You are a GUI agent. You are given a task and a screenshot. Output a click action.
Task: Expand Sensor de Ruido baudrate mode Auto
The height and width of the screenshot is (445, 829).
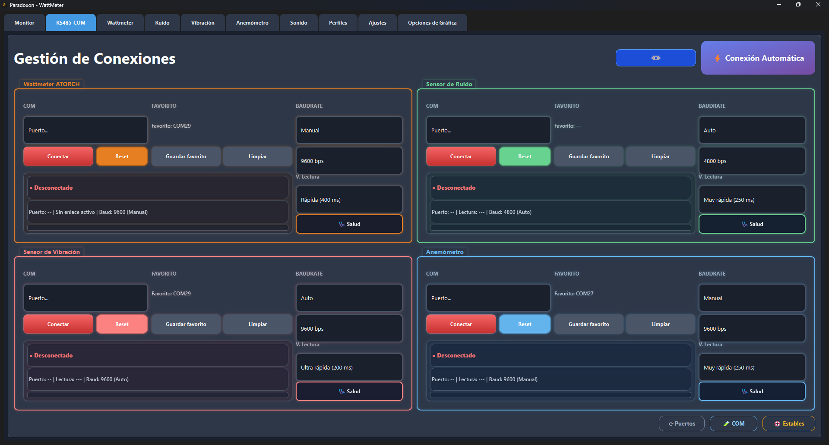click(x=752, y=130)
